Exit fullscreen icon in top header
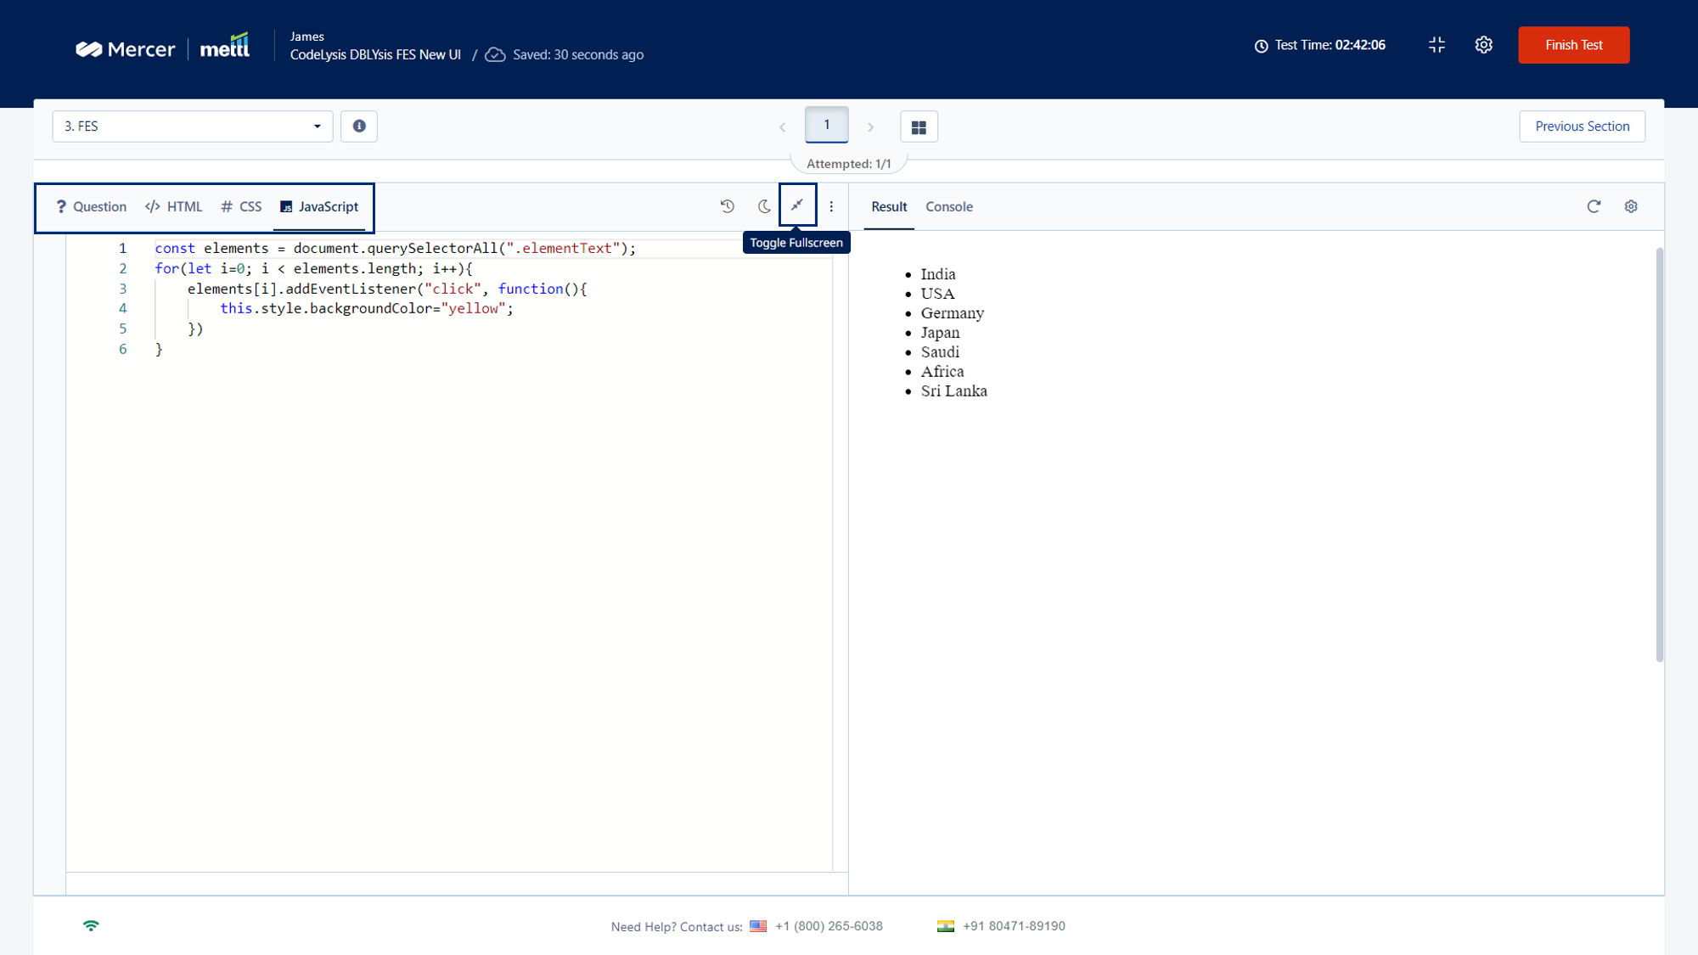 1437,45
